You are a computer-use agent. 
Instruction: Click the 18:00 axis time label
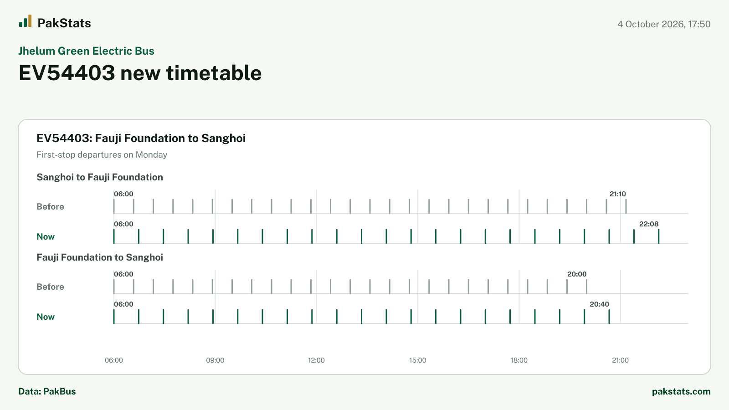[x=519, y=360]
